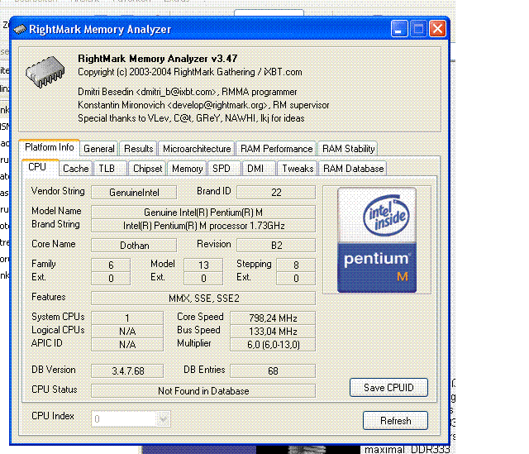The image size is (529, 454).
Task: Click the Core Speed value 798,24 MHz
Action: (273, 318)
